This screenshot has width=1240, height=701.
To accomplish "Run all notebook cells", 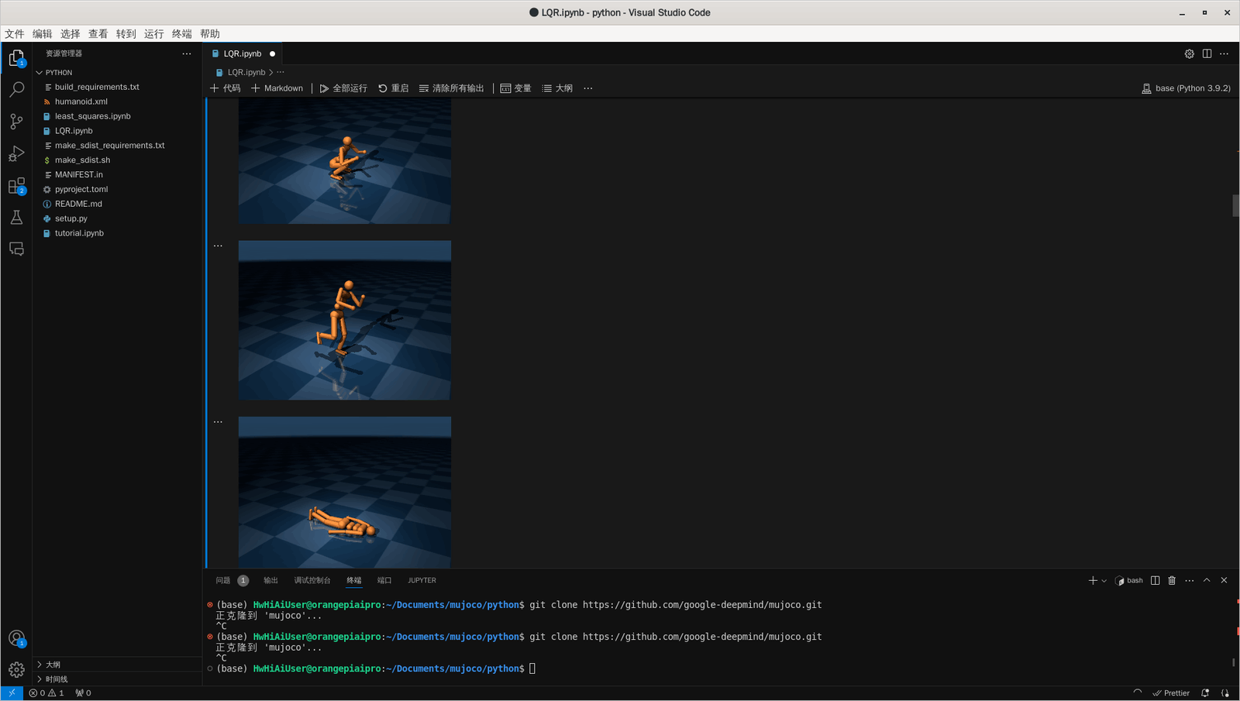I will (x=343, y=88).
